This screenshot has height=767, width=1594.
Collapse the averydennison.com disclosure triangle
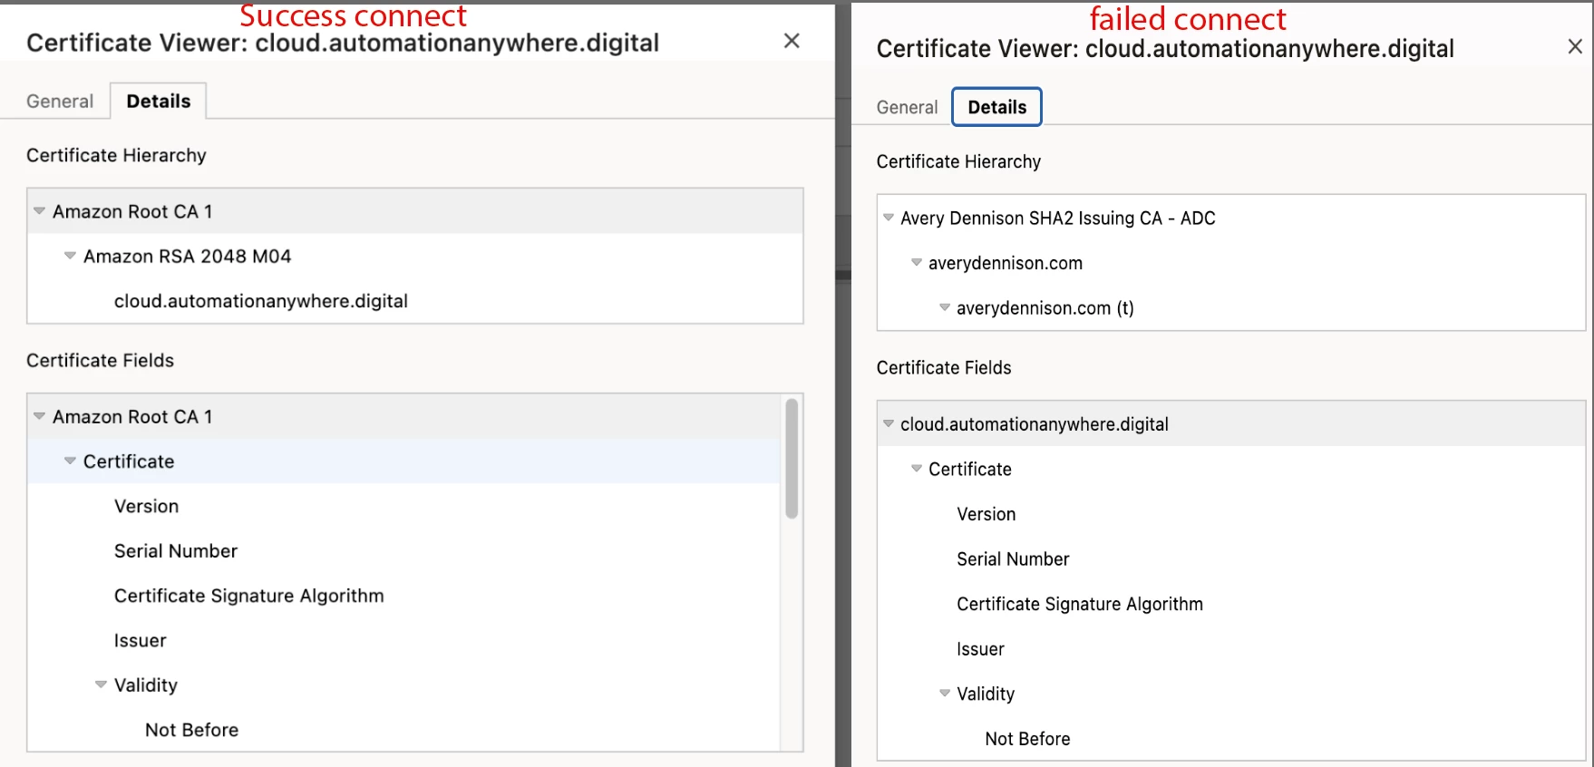coord(917,263)
